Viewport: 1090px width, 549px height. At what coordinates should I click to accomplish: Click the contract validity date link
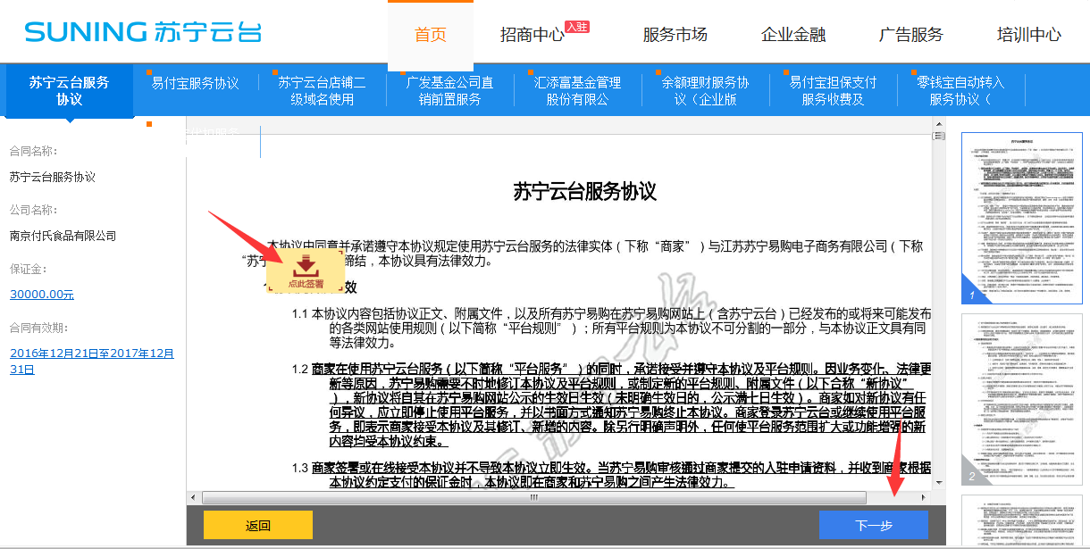(92, 361)
